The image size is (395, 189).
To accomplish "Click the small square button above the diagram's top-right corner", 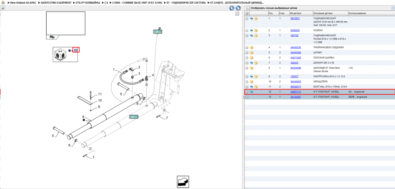I will [237, 13].
